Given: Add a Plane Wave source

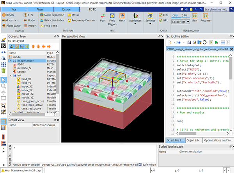Looking at the screenshot, I should click(11, 26).
